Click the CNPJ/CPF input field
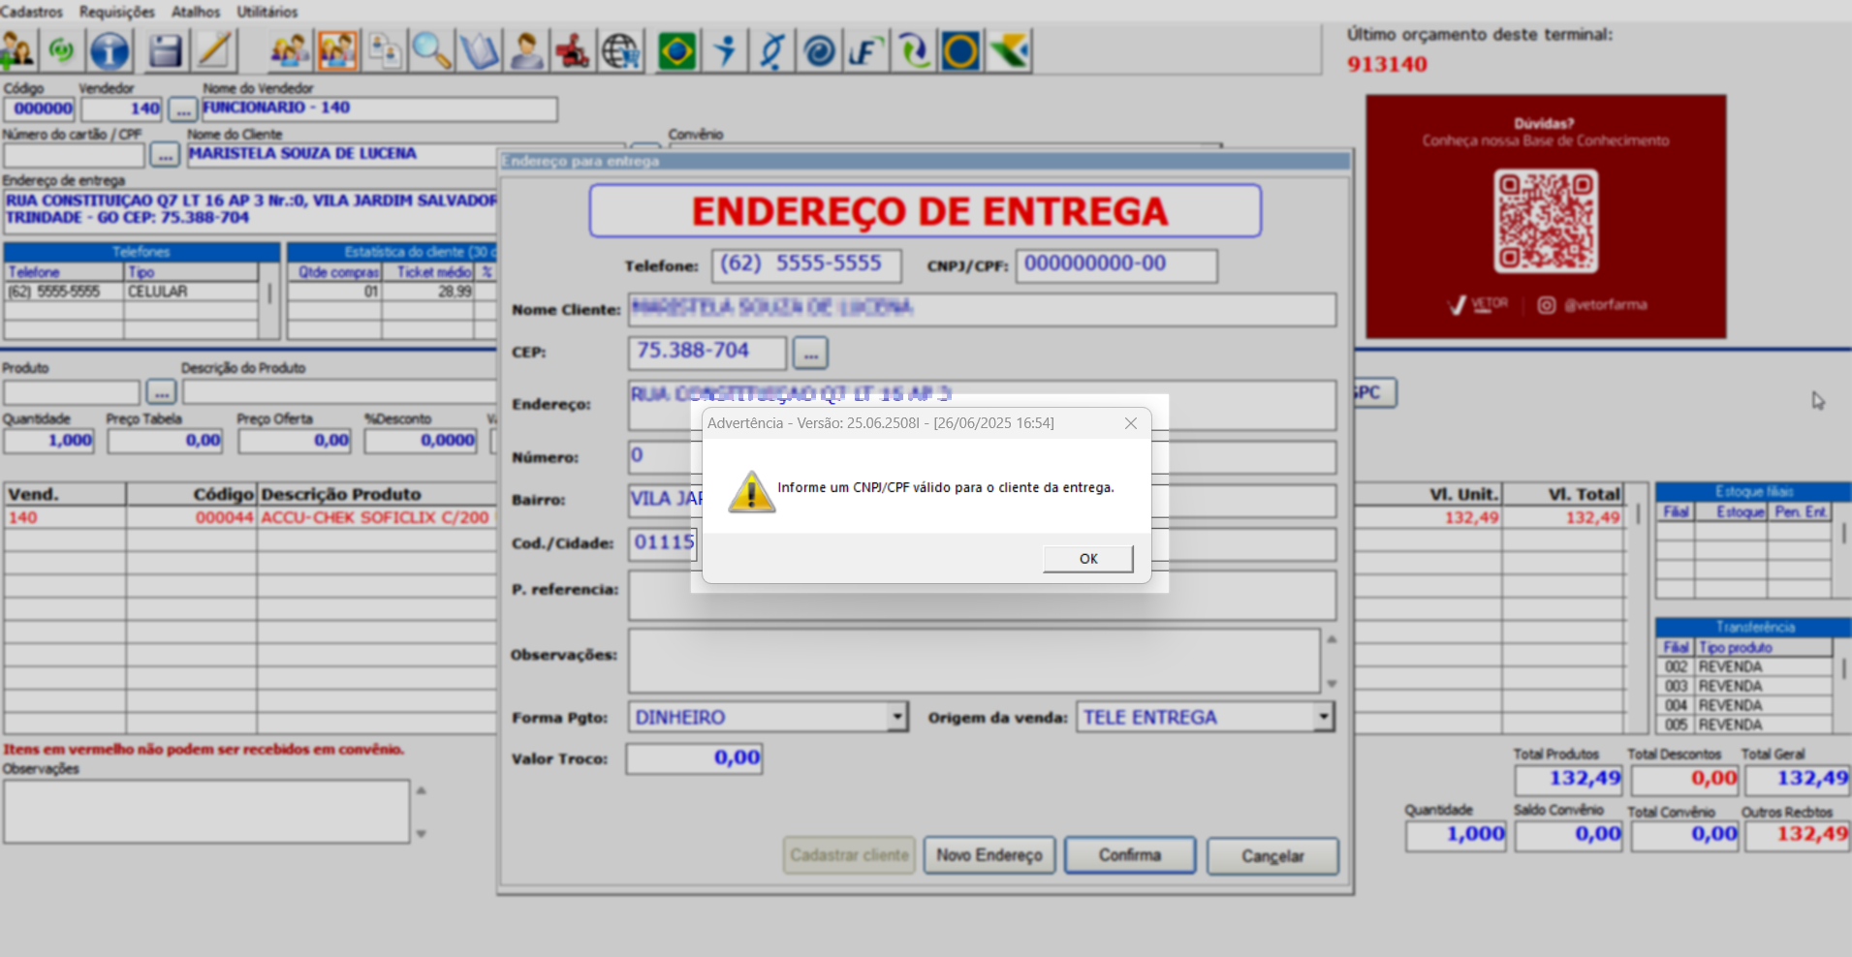Screen dimensions: 1852x957 [1116, 265]
